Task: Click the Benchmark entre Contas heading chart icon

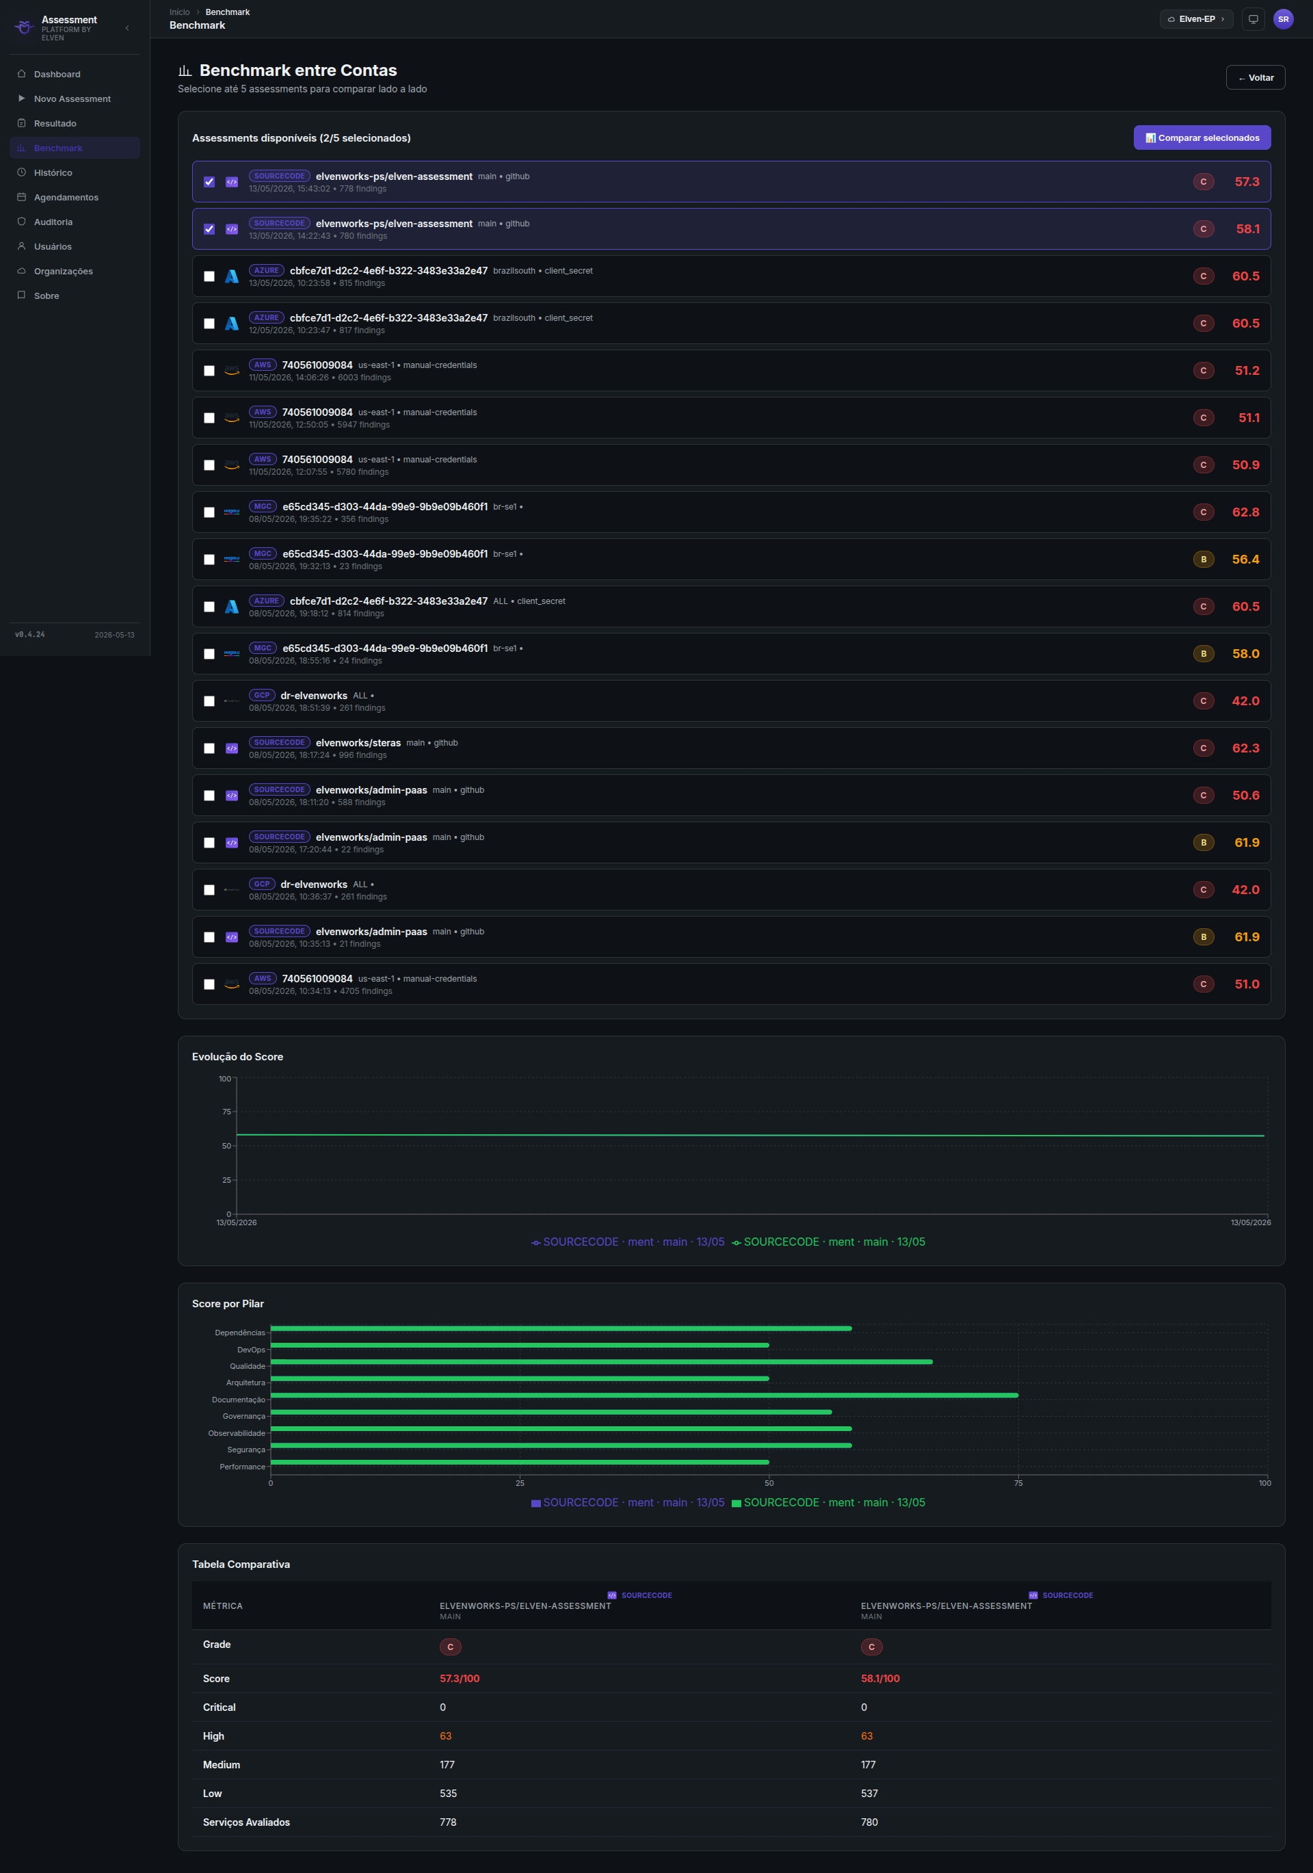Action: [x=185, y=71]
